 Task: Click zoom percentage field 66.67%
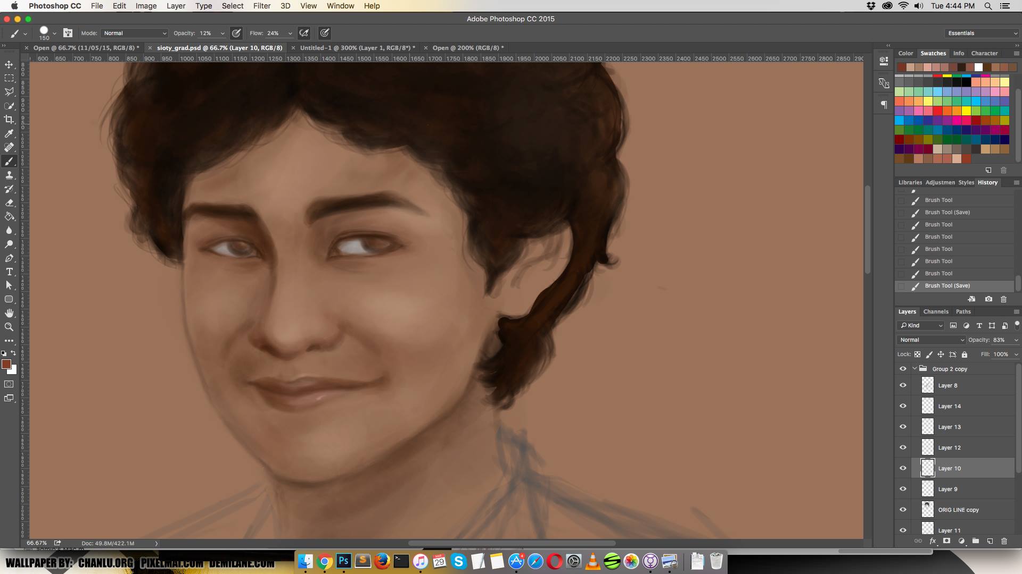37,543
